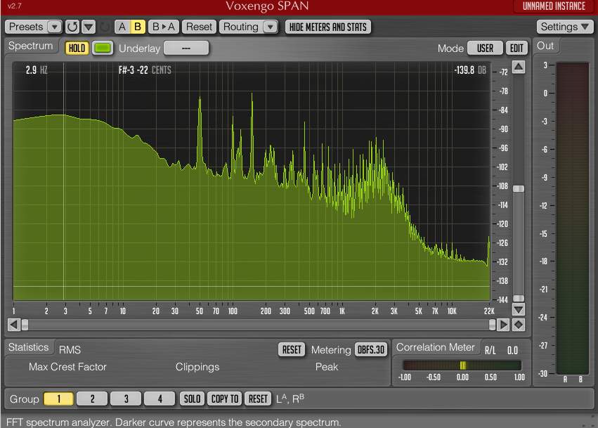Viewport: 598px width, 428px height.
Task: Click the undo arrow icon beside Presets
Action: 72,27
